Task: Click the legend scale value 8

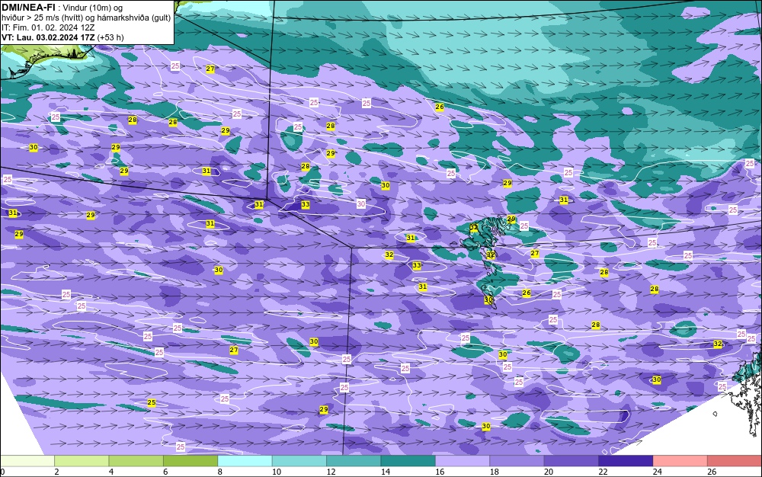Action: click(220, 472)
